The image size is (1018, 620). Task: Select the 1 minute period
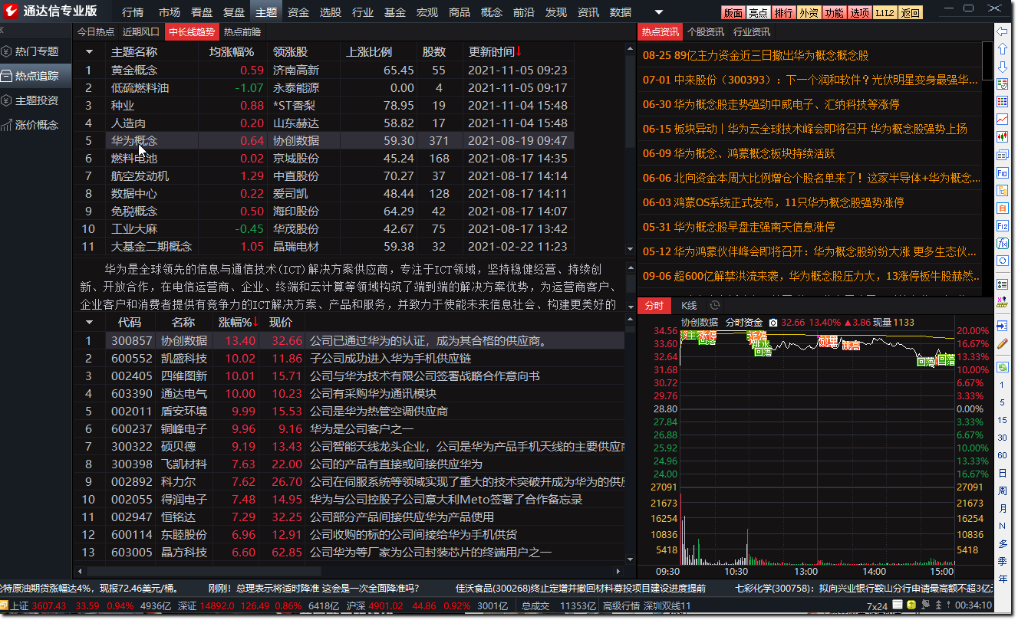tap(1002, 385)
